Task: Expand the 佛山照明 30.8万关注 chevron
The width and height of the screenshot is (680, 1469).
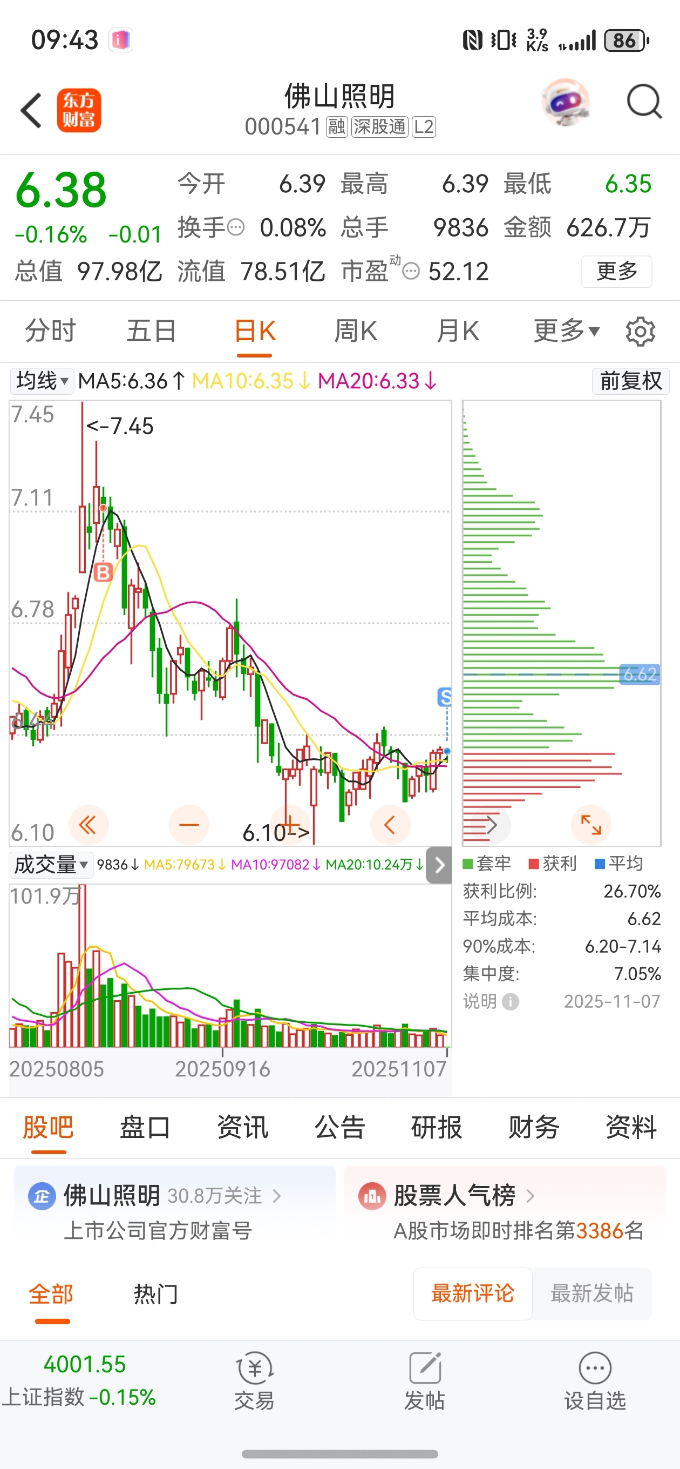Action: point(277,1196)
